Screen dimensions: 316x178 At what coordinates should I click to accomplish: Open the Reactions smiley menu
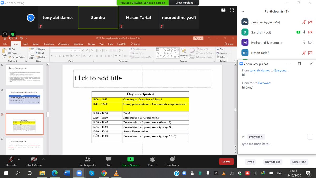[172, 159]
